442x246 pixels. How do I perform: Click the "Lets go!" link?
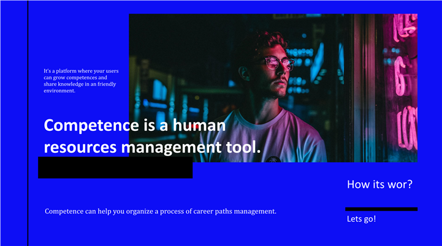361,219
